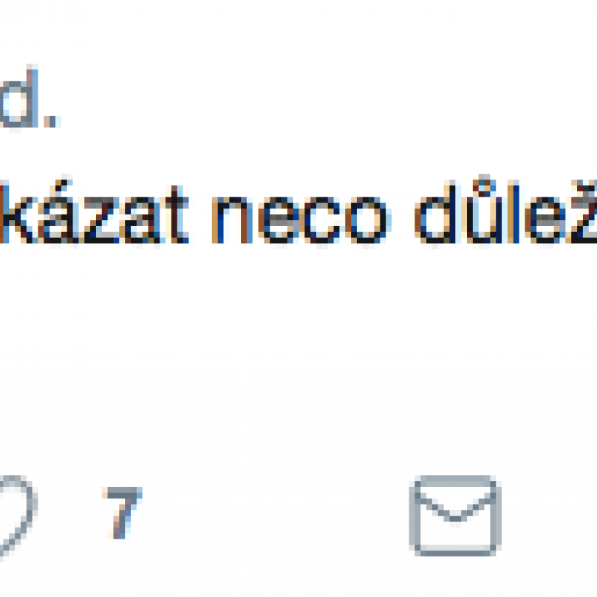
Task: Select the partial word "důlež" in the tweet
Action: (x=506, y=211)
